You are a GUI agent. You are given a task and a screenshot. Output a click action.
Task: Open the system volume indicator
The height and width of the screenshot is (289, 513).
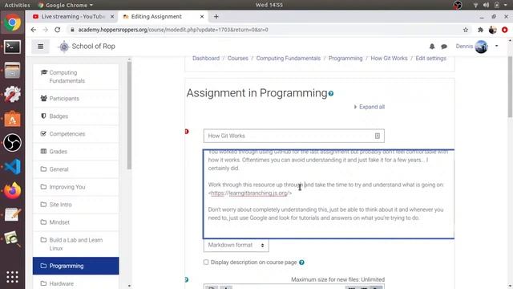click(487, 5)
